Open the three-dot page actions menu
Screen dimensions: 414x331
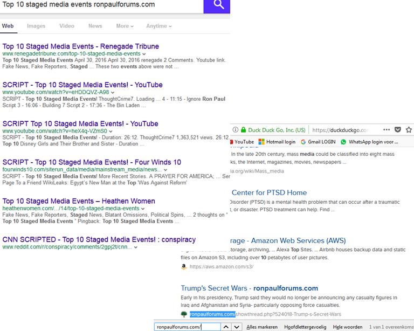[x=387, y=129]
